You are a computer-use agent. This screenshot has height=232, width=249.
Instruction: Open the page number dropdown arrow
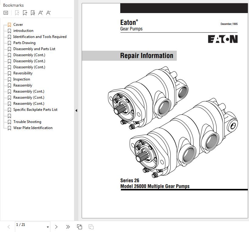click(x=48, y=227)
